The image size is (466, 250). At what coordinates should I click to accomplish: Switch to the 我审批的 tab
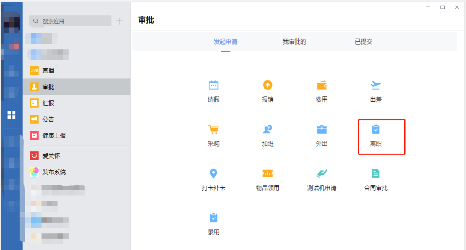click(294, 42)
